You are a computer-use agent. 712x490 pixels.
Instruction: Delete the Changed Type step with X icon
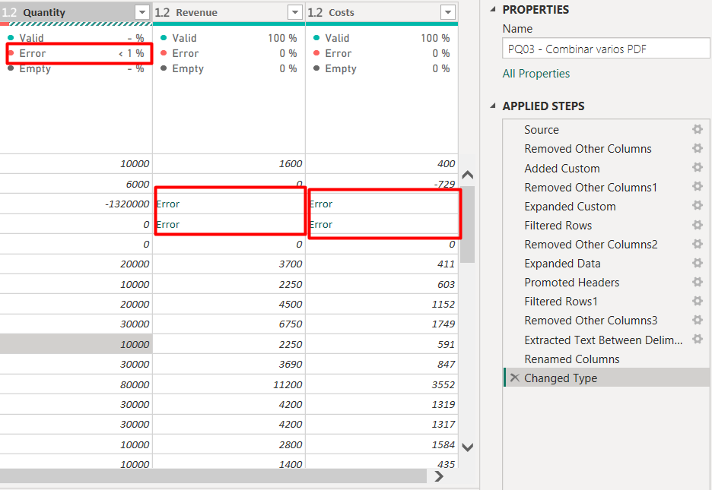coord(515,378)
